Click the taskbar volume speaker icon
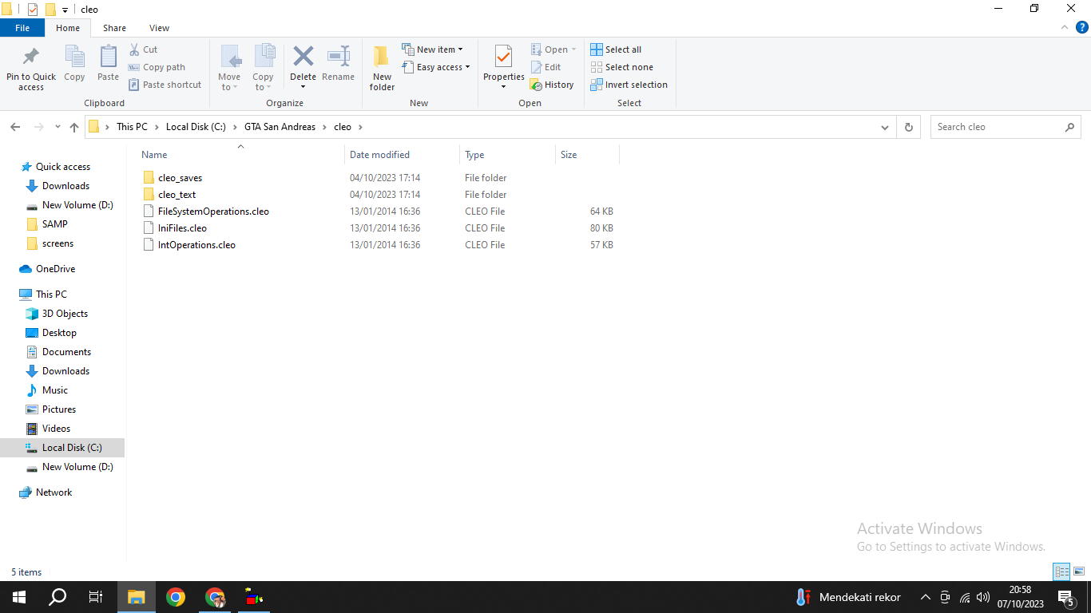Image resolution: width=1091 pixels, height=613 pixels. tap(983, 597)
